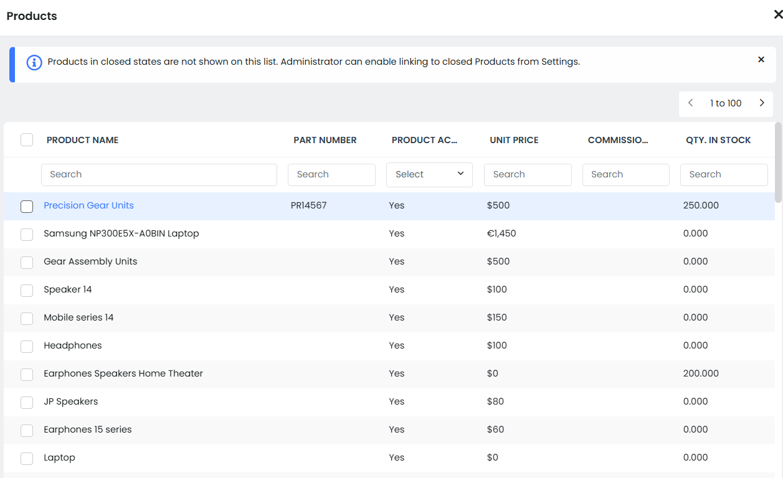Click the Product Name search field

coord(159,174)
